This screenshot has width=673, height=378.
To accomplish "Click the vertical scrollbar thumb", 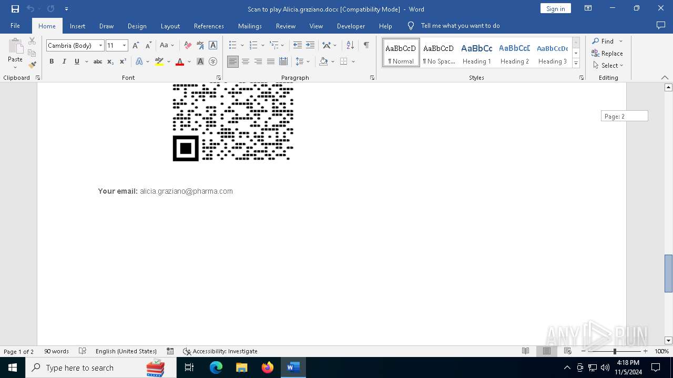I will click(668, 273).
